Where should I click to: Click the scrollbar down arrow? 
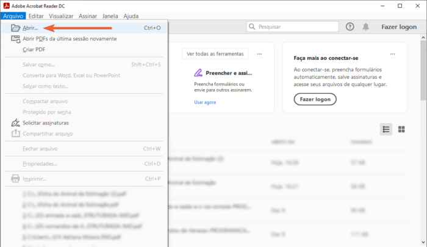(423, 242)
